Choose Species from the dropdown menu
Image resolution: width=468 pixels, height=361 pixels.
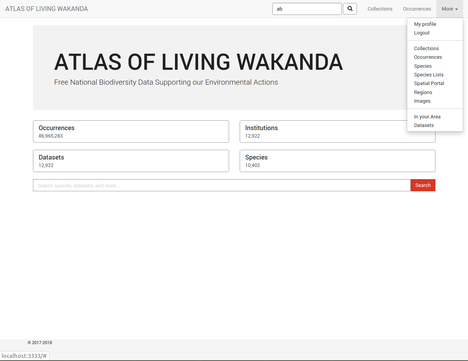coord(422,66)
